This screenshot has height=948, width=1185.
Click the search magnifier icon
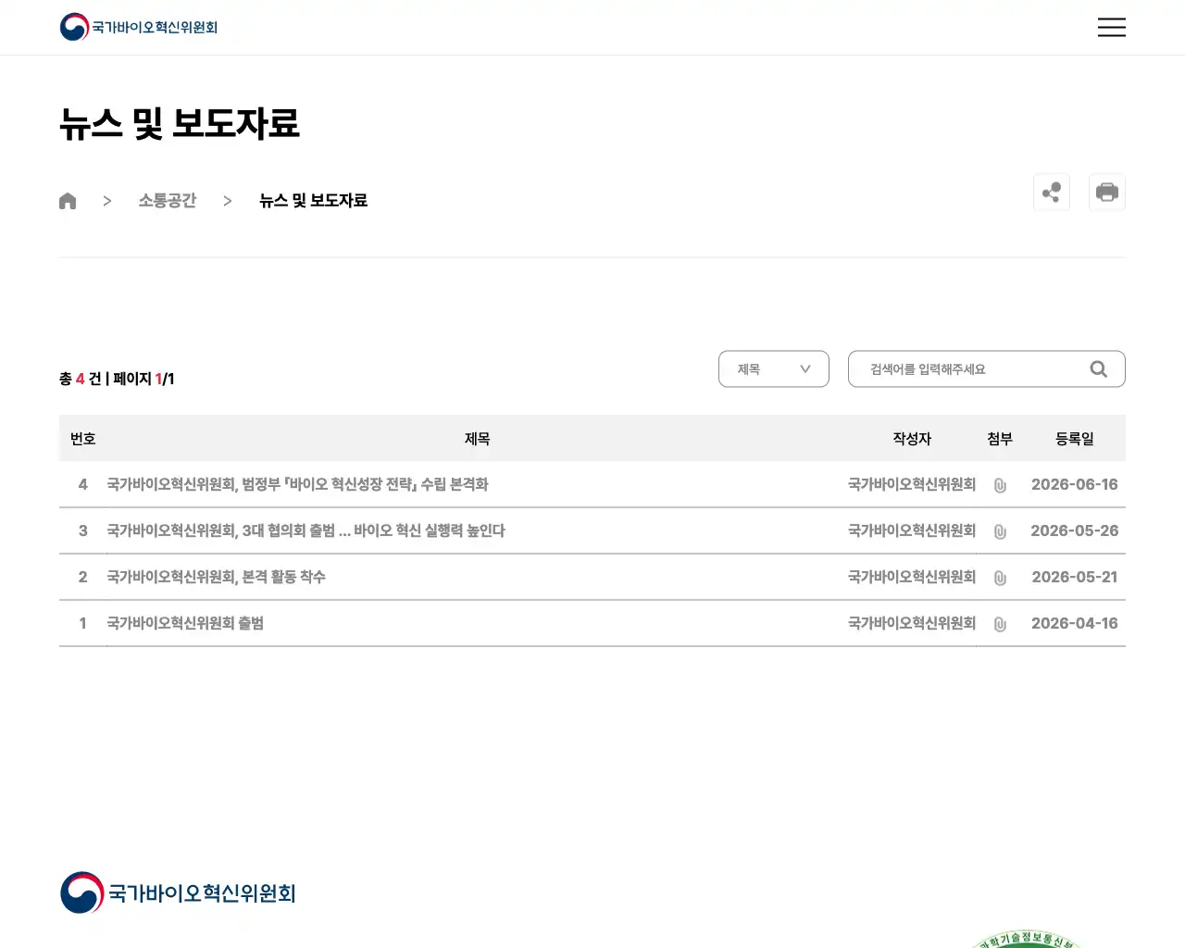coord(1099,369)
